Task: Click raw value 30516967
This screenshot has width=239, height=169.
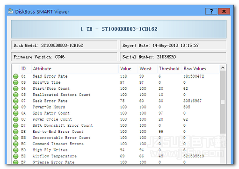Action: point(192,101)
